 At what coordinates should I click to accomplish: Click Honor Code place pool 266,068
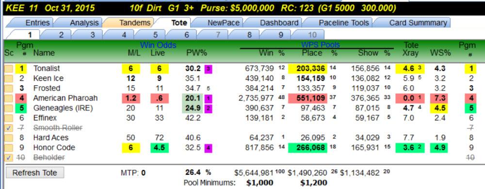coord(307,148)
